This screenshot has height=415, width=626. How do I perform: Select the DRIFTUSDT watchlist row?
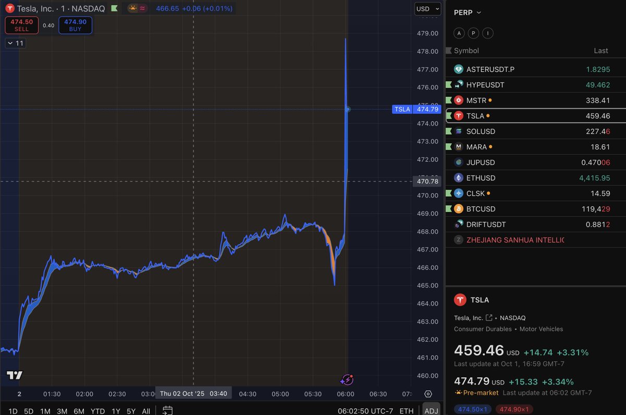(535, 224)
